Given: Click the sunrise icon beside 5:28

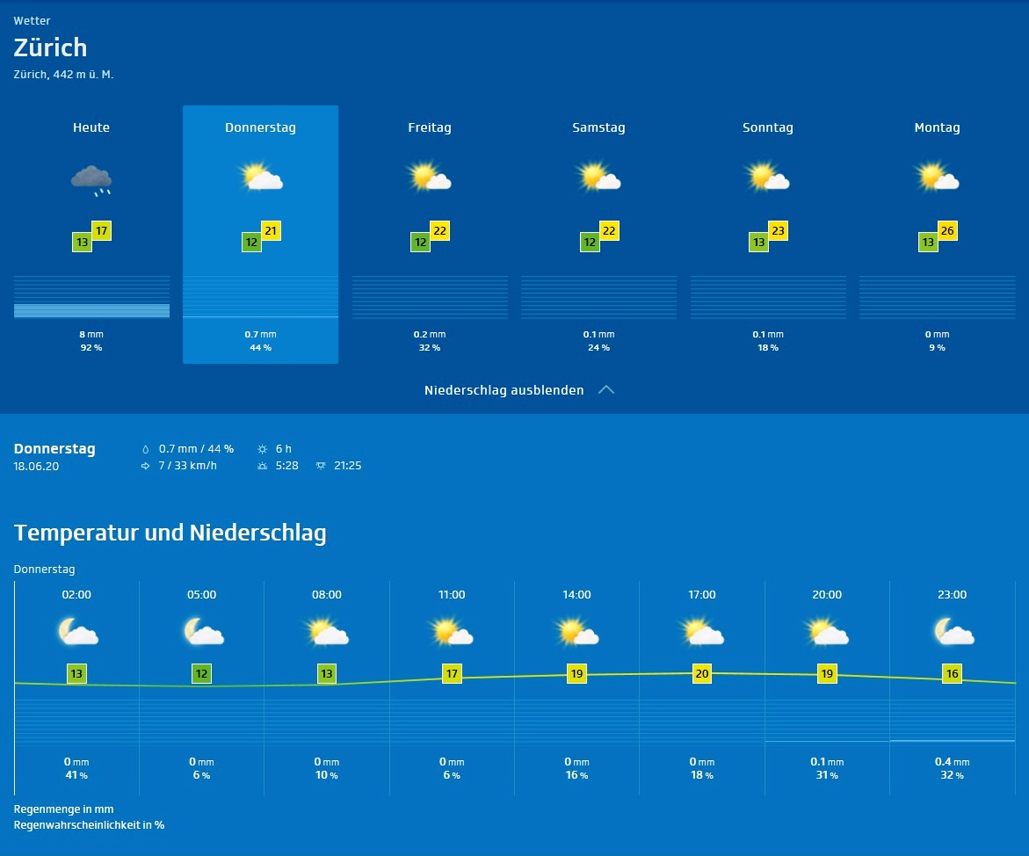Looking at the screenshot, I should click(261, 466).
